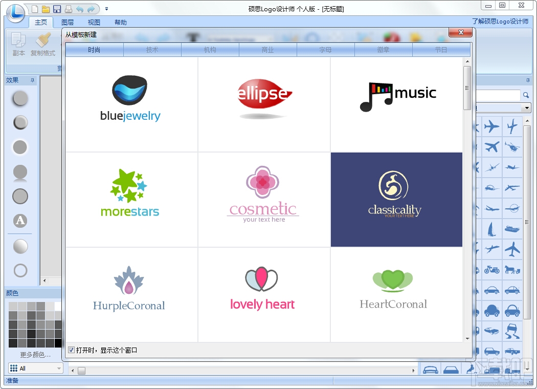Click template list scrollbar up arrow
Viewport: 537px width, 389px height.
[x=467, y=61]
